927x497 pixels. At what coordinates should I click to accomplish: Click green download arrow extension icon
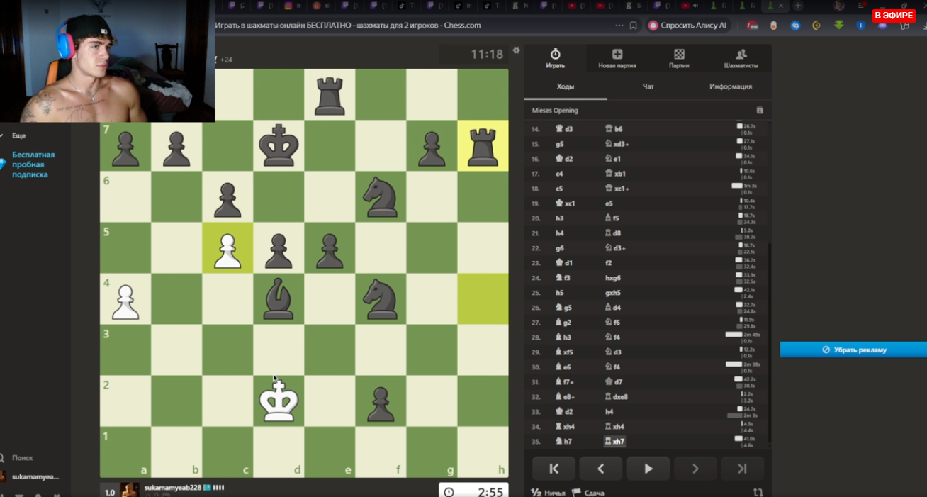[839, 25]
